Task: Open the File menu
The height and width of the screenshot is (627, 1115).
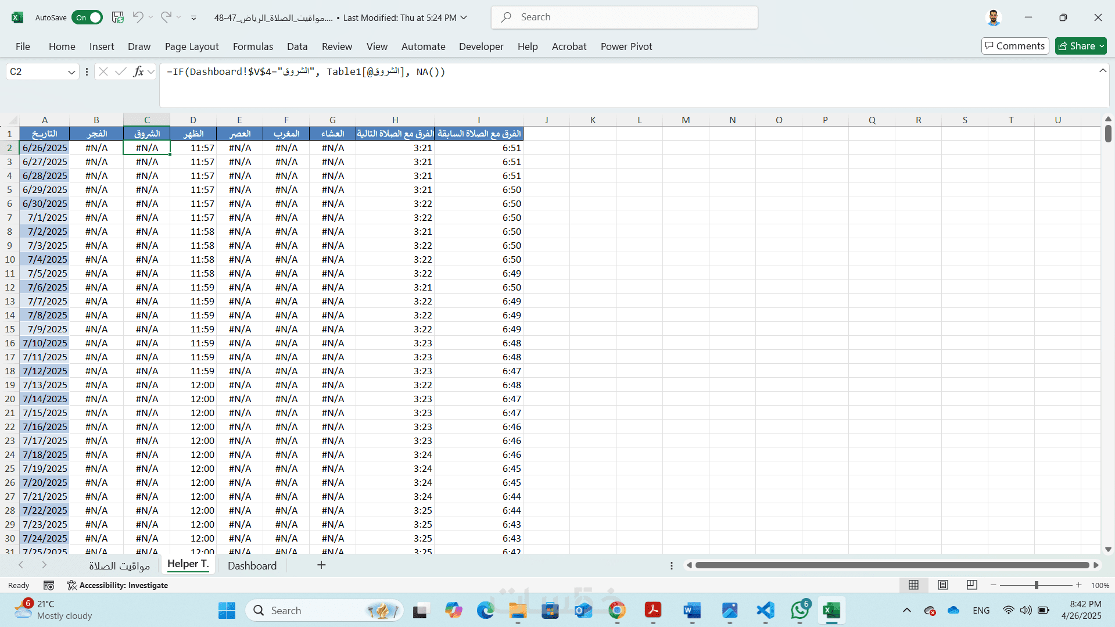Action: coord(23,46)
